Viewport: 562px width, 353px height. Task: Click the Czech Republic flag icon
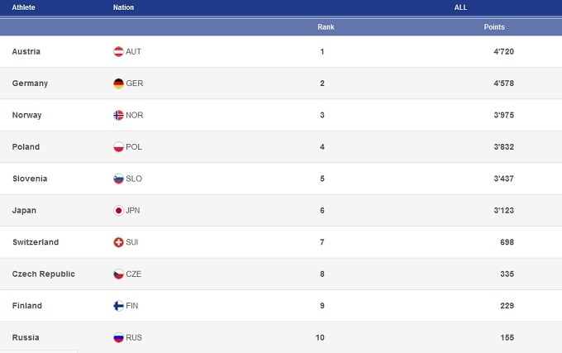118,274
